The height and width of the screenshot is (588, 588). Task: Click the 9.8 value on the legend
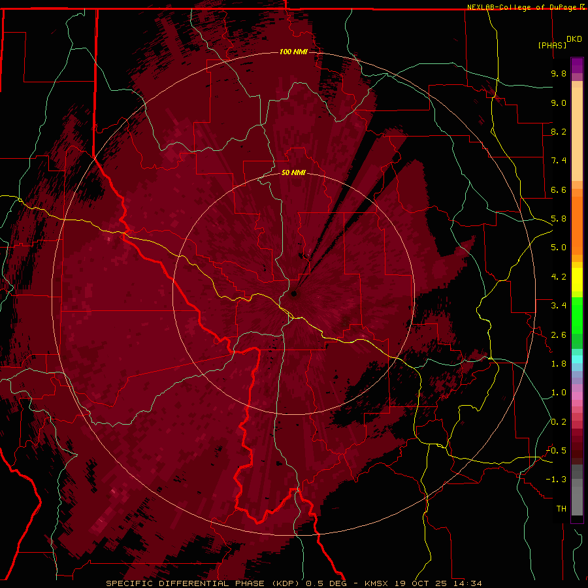(x=559, y=73)
